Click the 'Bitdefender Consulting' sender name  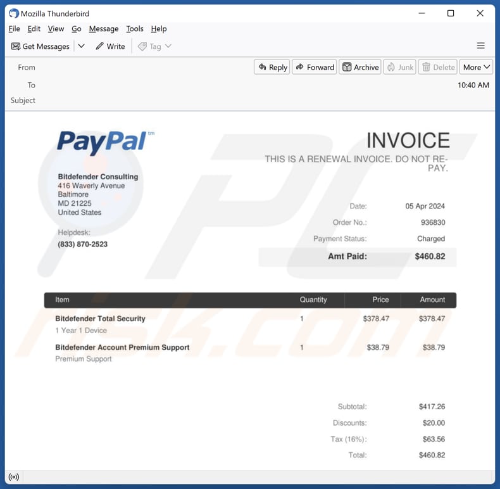(x=98, y=177)
